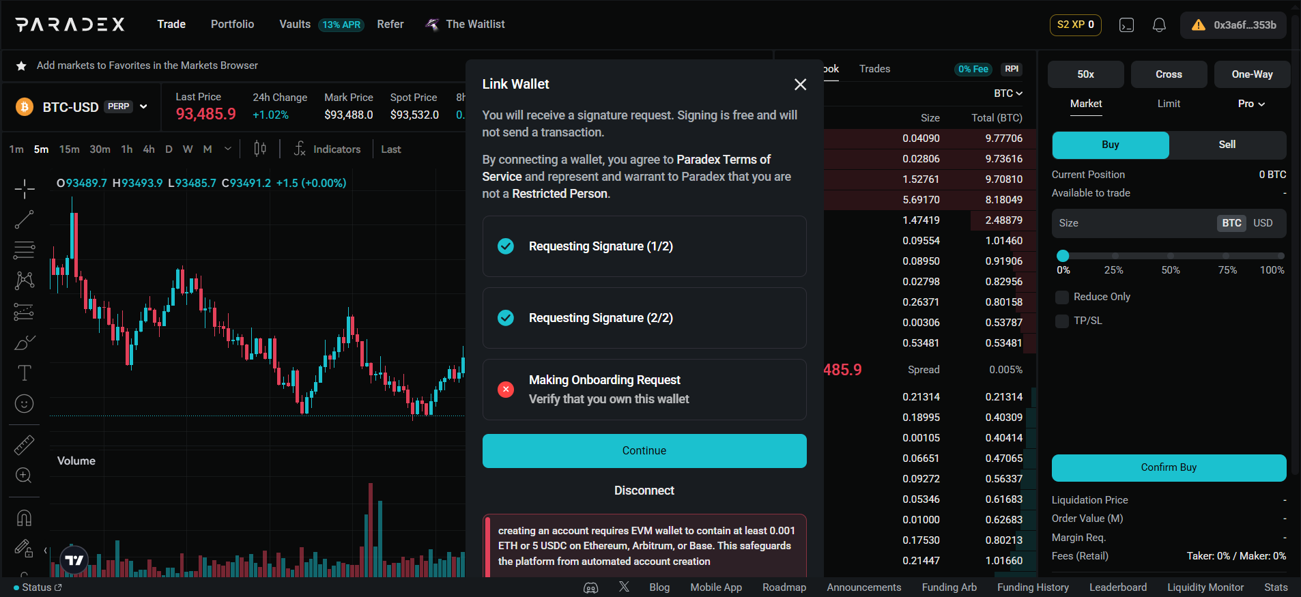Enable the Reduce Only checkbox
The height and width of the screenshot is (597, 1301).
[x=1062, y=297]
